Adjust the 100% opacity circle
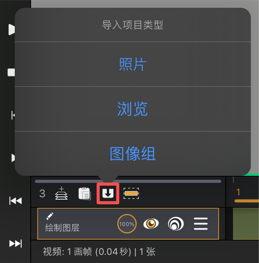 click(127, 224)
